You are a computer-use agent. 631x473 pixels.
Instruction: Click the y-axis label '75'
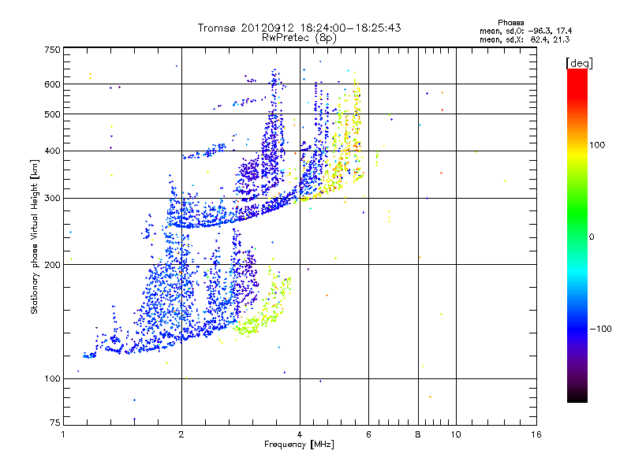pos(55,423)
